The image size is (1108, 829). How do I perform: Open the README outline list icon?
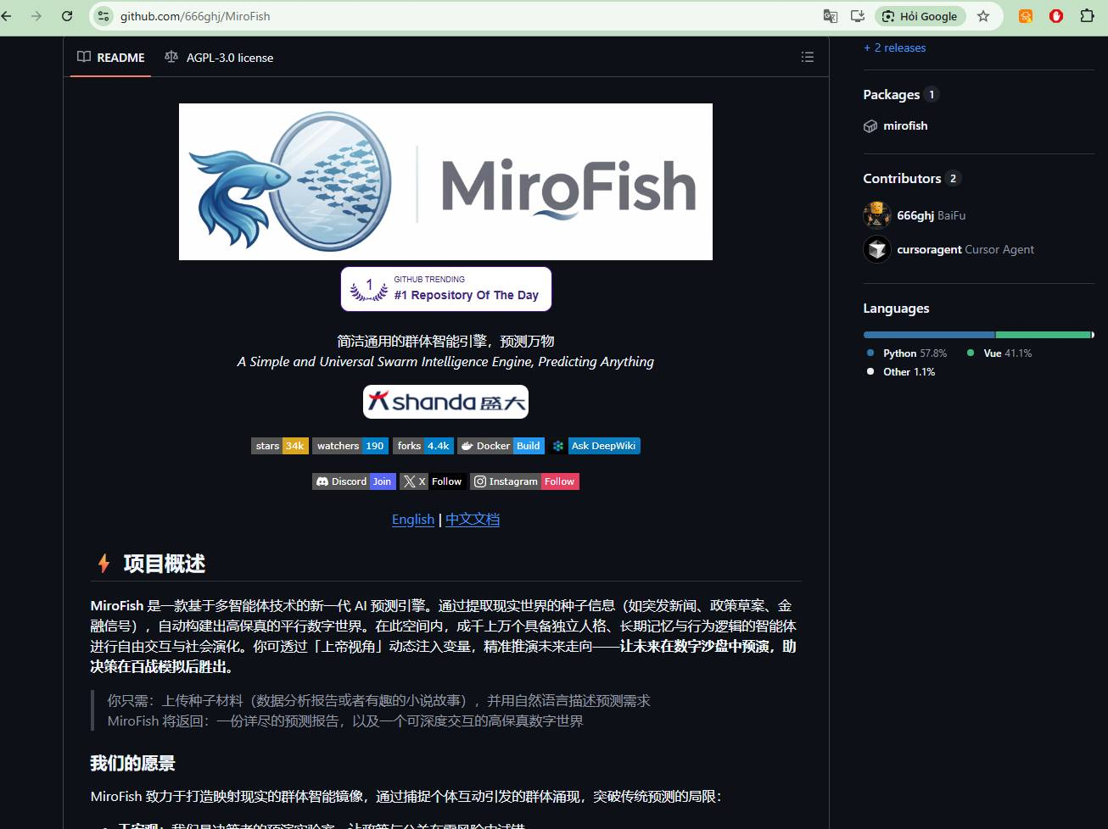pos(807,57)
